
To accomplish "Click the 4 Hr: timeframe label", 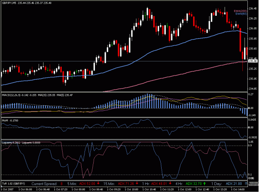I will (179, 184).
